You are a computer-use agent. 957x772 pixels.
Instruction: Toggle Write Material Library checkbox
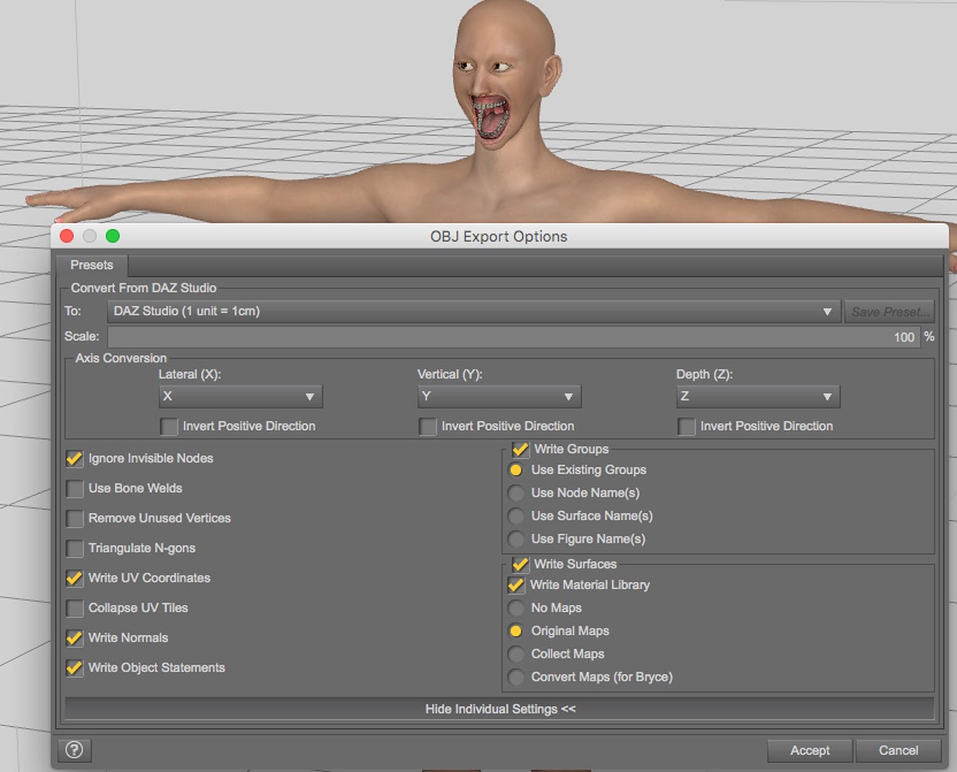click(x=516, y=585)
